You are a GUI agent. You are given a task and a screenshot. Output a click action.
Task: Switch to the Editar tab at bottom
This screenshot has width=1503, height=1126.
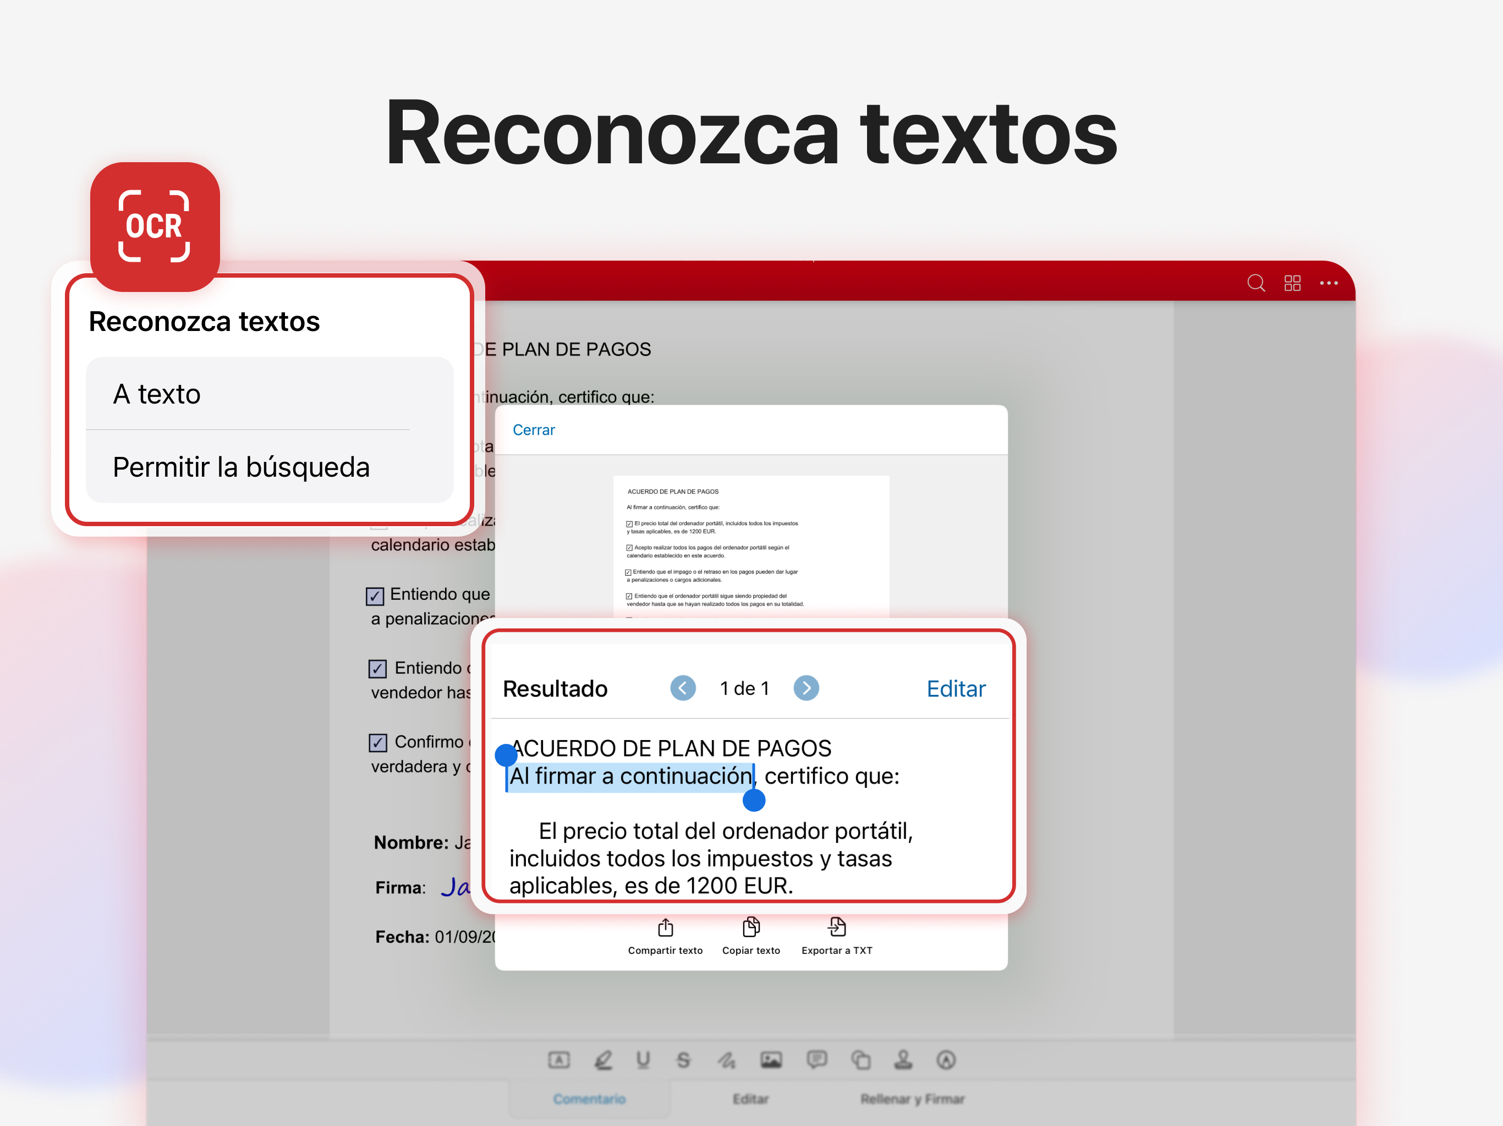click(x=751, y=1100)
